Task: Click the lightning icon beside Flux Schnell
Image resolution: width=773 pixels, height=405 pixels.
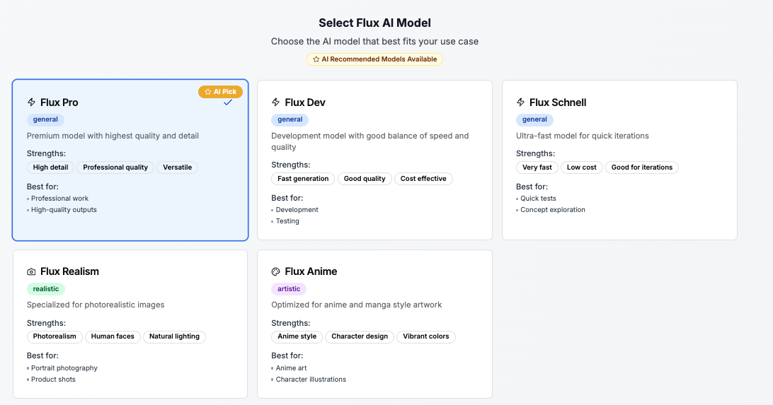Action: click(520, 102)
